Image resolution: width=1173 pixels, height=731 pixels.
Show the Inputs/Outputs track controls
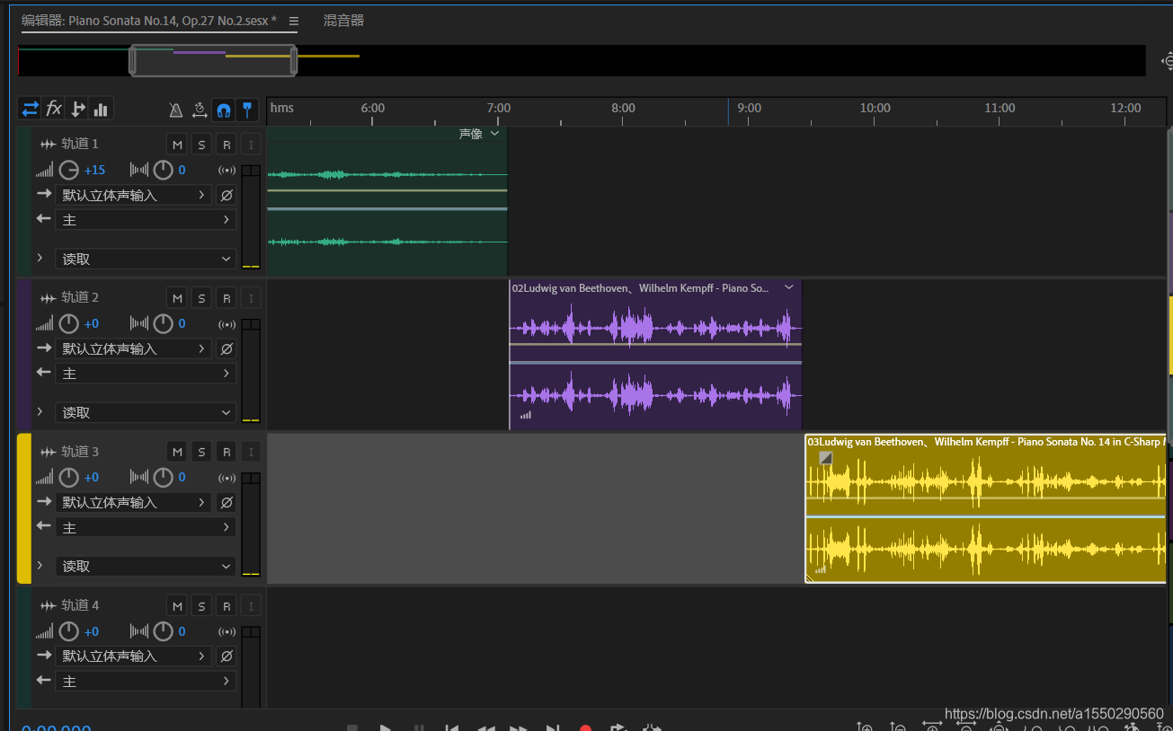pyautogui.click(x=31, y=109)
